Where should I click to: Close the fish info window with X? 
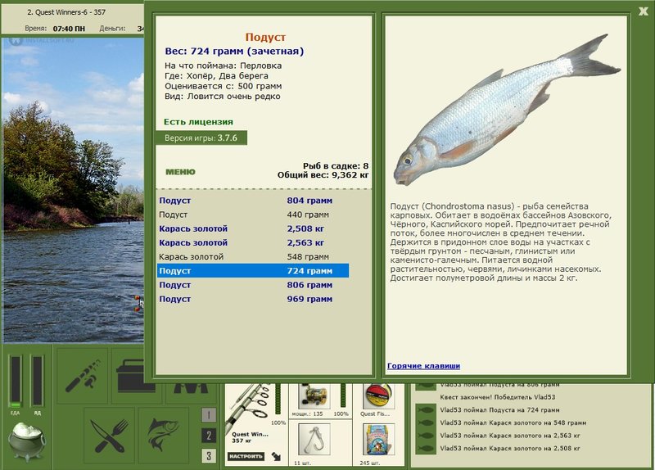click(x=644, y=11)
